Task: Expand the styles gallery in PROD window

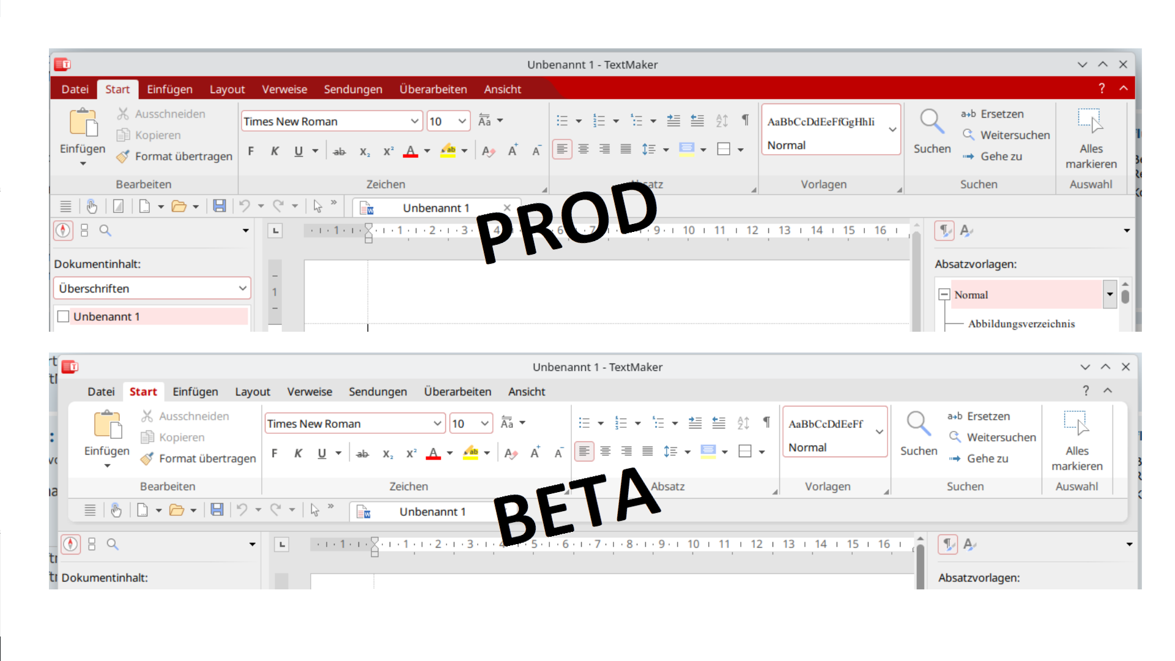Action: pyautogui.click(x=892, y=129)
